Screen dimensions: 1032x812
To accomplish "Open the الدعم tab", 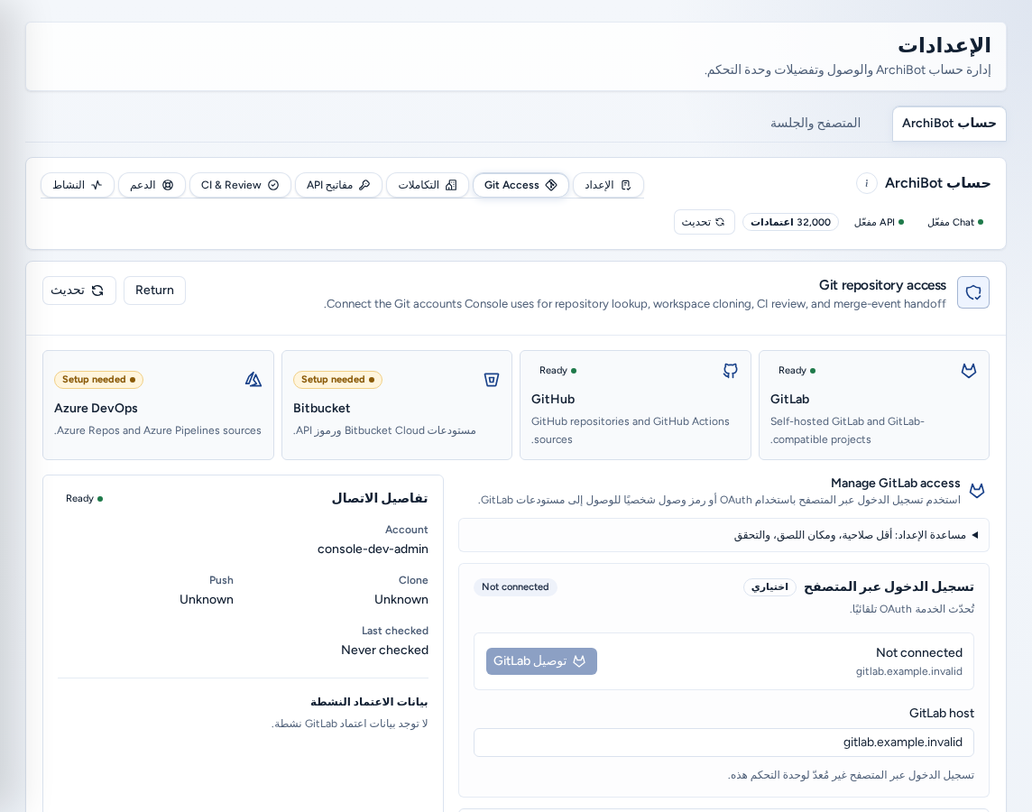I will [x=152, y=185].
